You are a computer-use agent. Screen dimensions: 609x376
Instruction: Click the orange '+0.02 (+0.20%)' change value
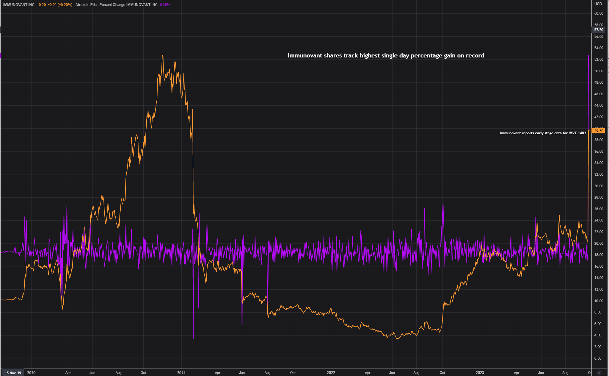[60, 5]
